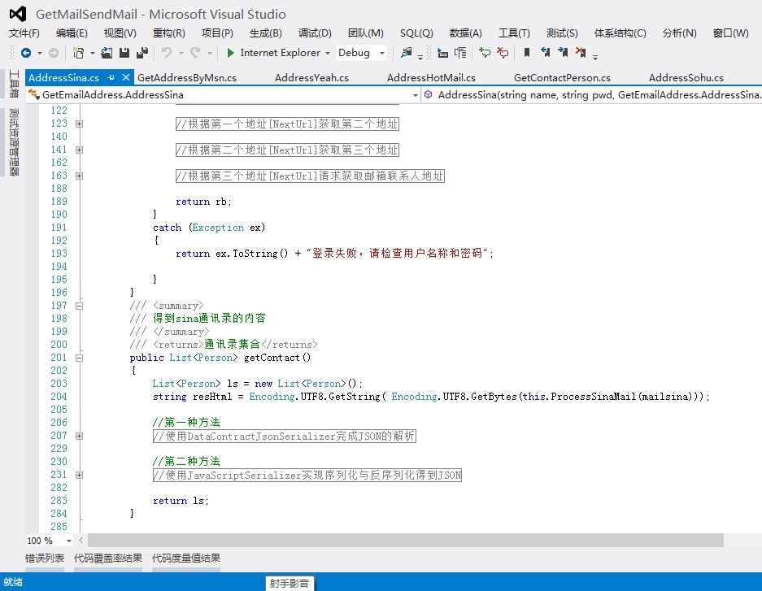Expand collapsed region at line 123
The height and width of the screenshot is (591, 762).
coord(79,124)
